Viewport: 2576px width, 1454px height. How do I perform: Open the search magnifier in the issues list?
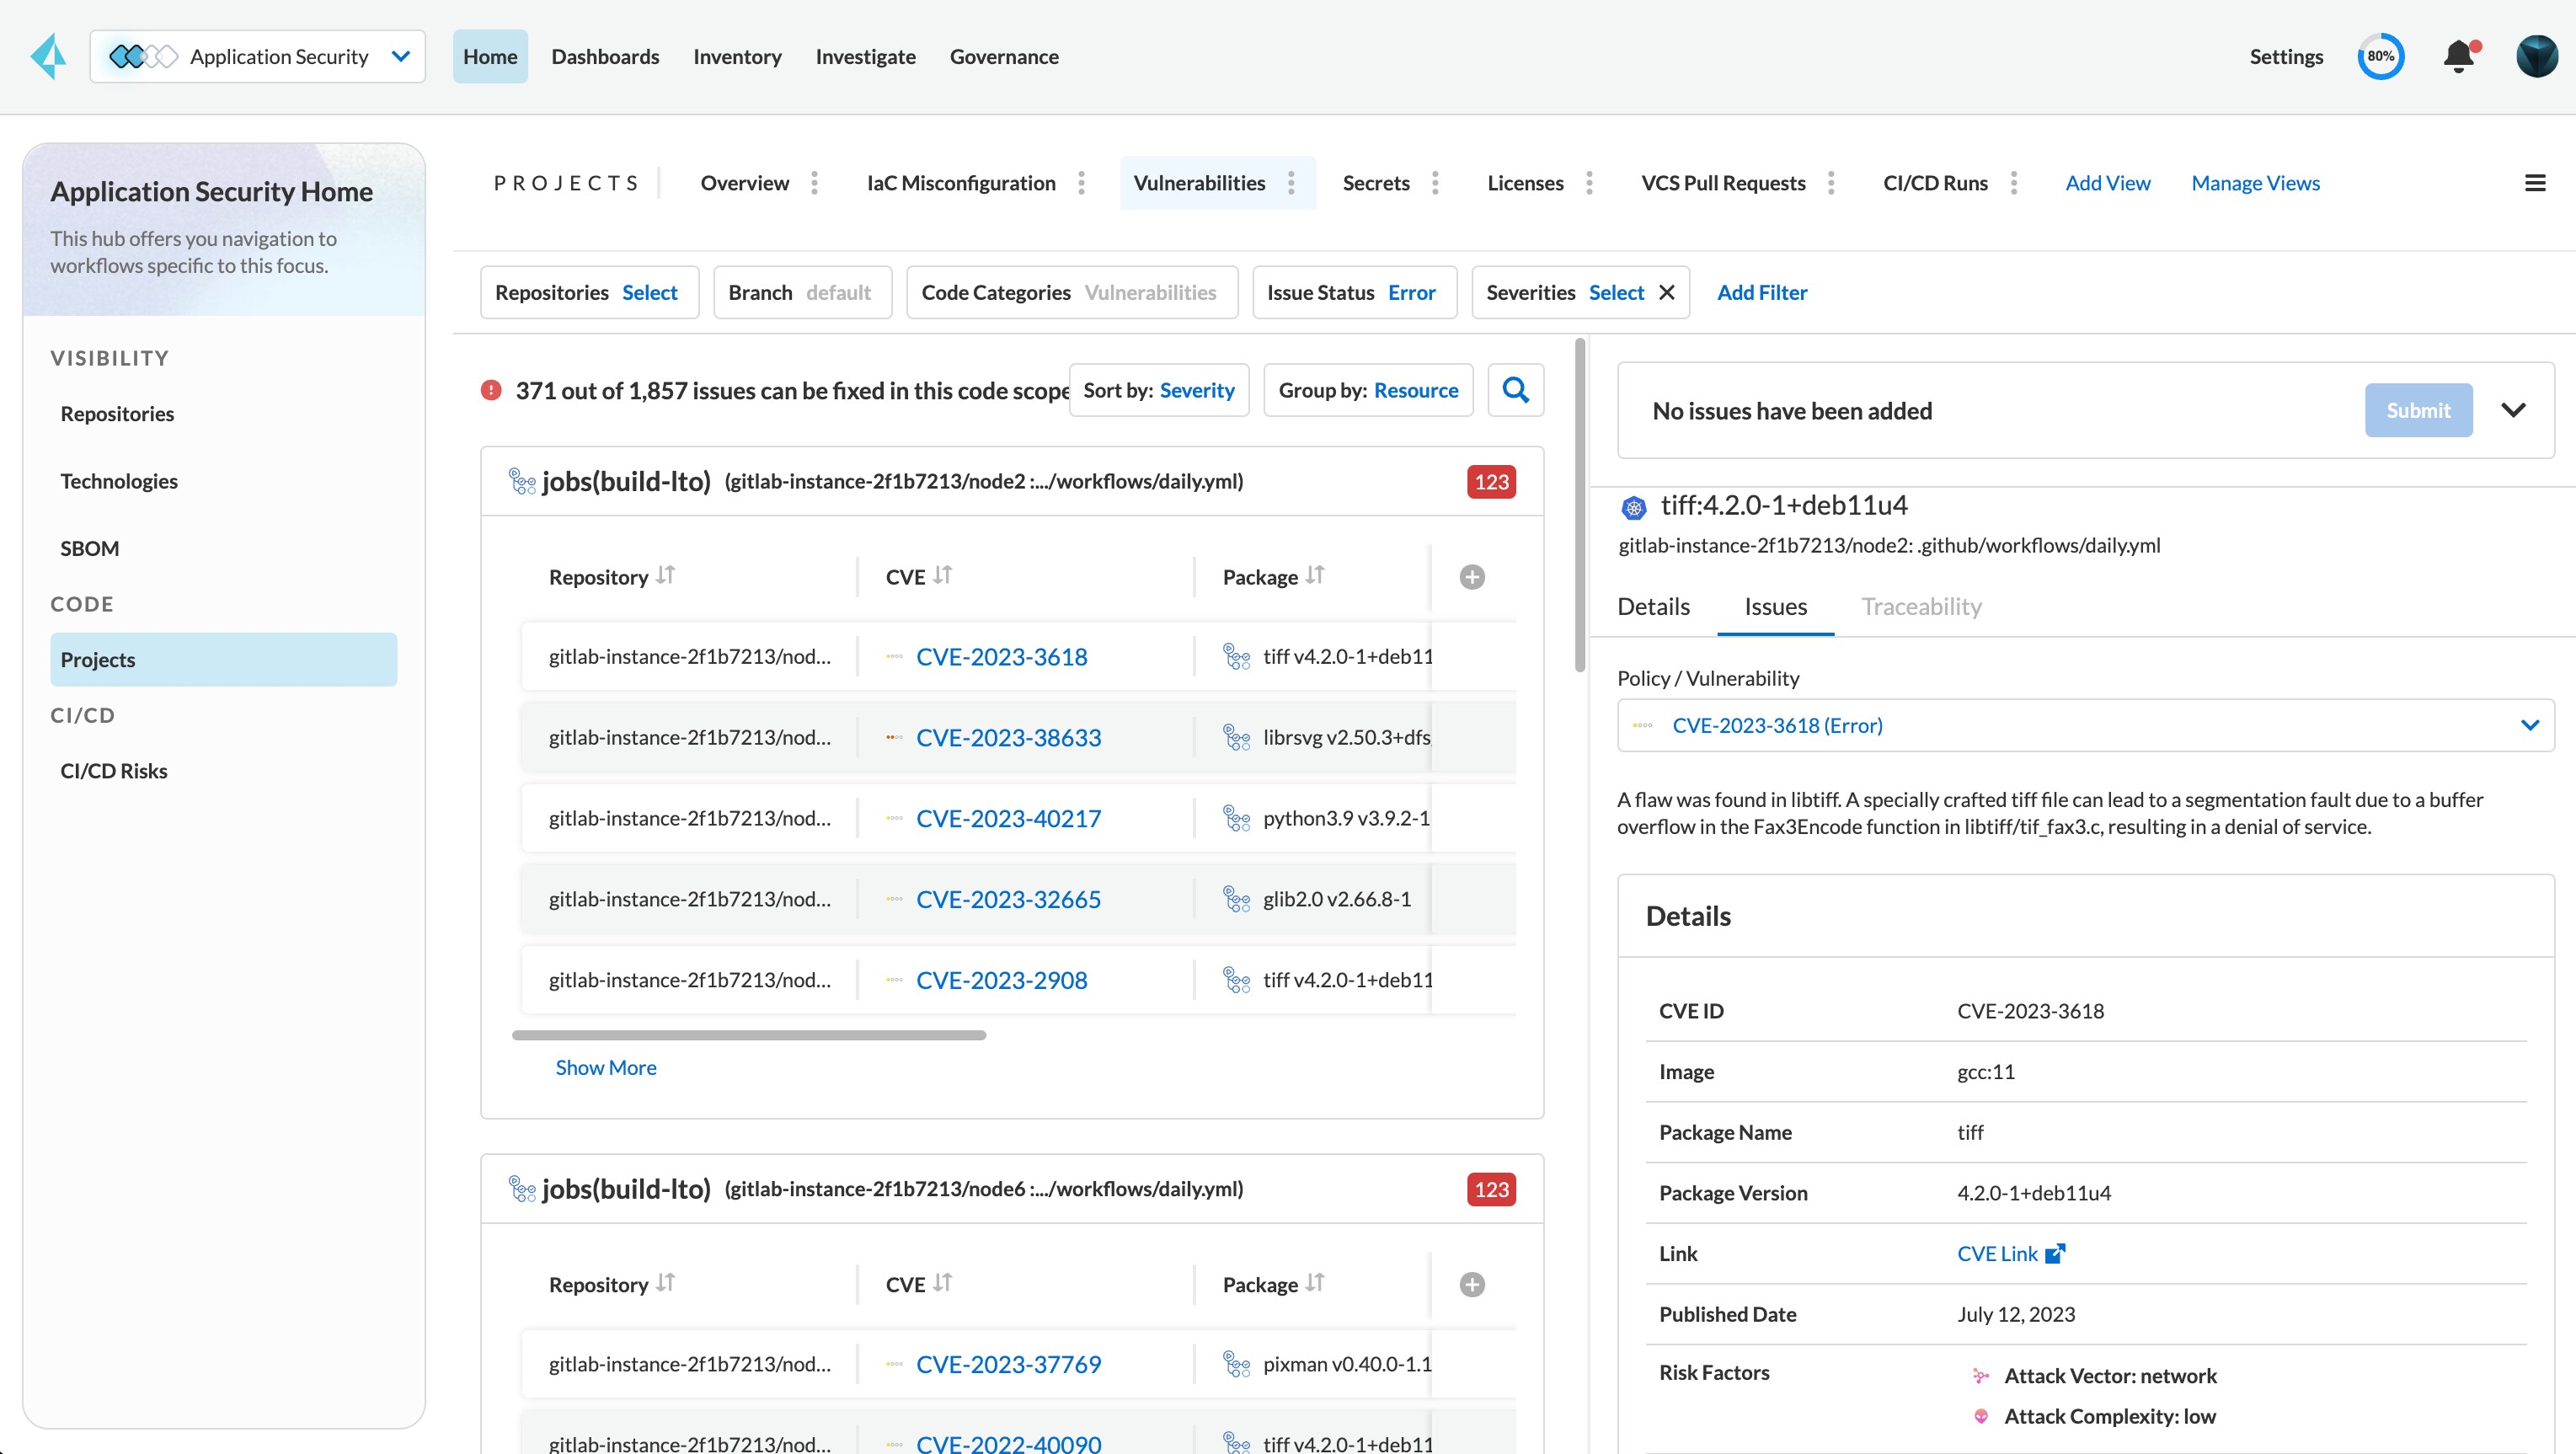coord(1515,390)
